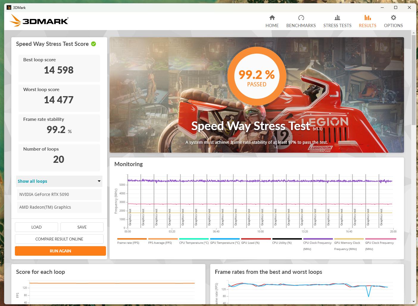Maximize the 3DMark window
Viewport: 418px width, 306px height.
pos(396,7)
